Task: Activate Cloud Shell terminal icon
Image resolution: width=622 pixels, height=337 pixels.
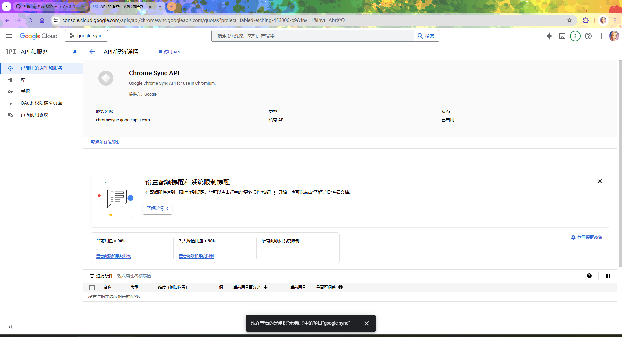Action: tap(562, 36)
